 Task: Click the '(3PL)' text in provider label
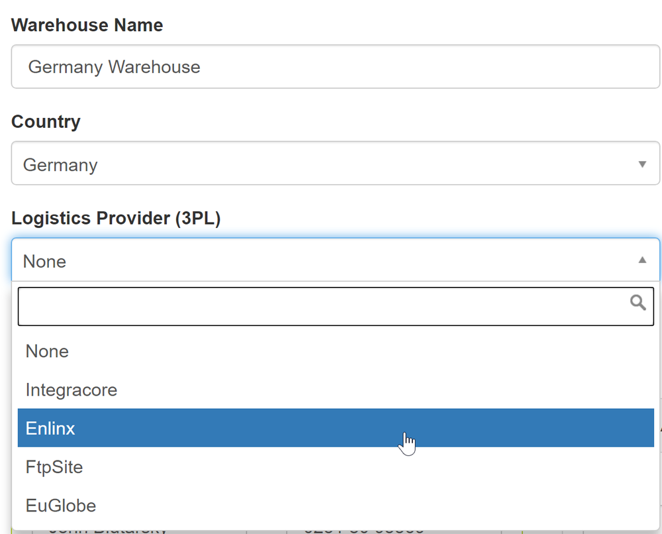197,219
